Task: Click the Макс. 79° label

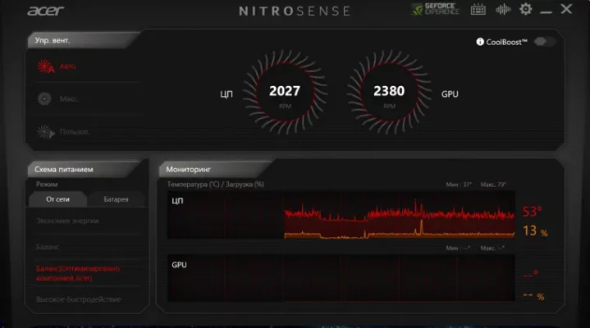Action: (x=493, y=184)
